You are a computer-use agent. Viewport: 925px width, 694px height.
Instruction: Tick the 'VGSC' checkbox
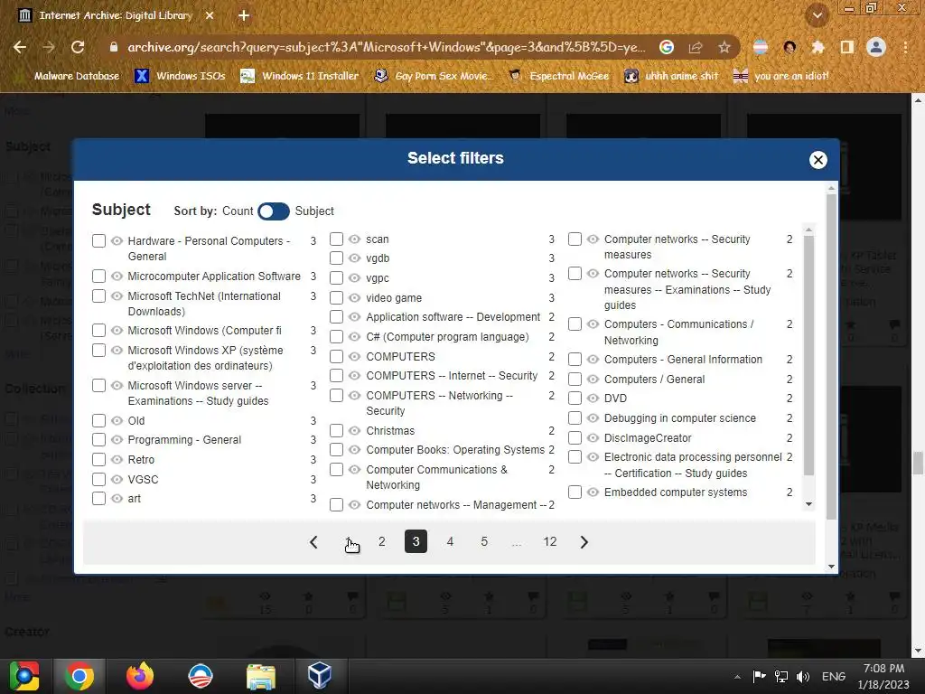[99, 479]
